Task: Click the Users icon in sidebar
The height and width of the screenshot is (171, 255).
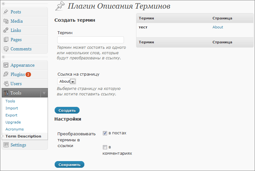Action: tap(6, 84)
